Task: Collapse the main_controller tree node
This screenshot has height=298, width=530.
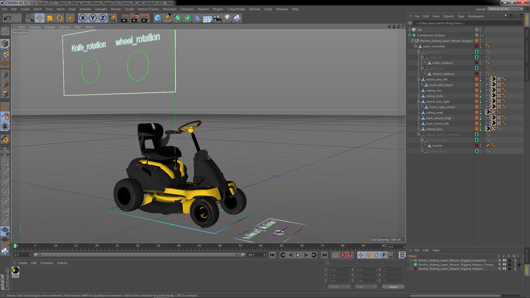Action: coord(415,46)
